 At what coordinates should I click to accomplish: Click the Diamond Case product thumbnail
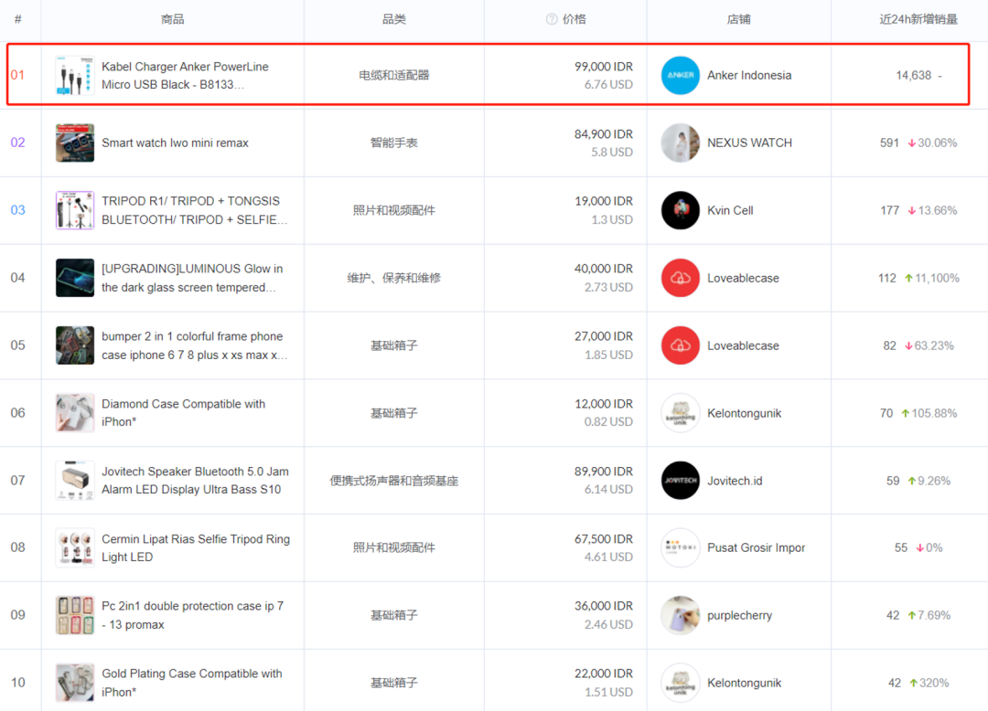coord(75,413)
